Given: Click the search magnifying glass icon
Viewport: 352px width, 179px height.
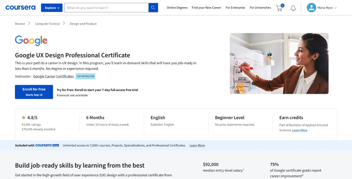Looking at the screenshot, I should tap(153, 7).
